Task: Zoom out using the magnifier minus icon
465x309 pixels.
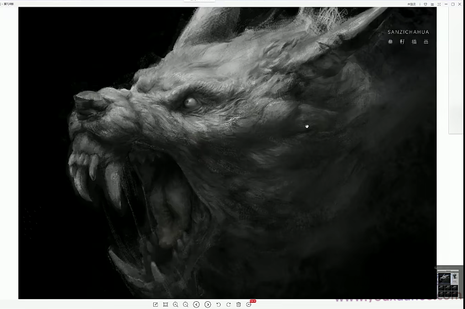Action: [186, 305]
